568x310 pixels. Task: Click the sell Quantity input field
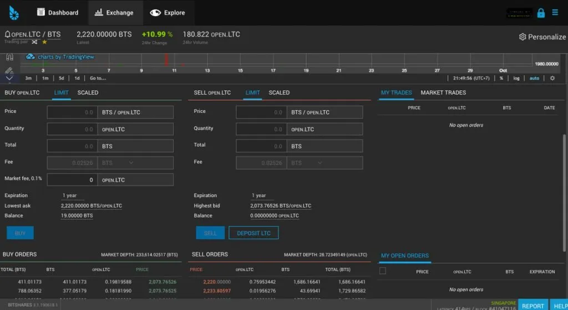261,130
